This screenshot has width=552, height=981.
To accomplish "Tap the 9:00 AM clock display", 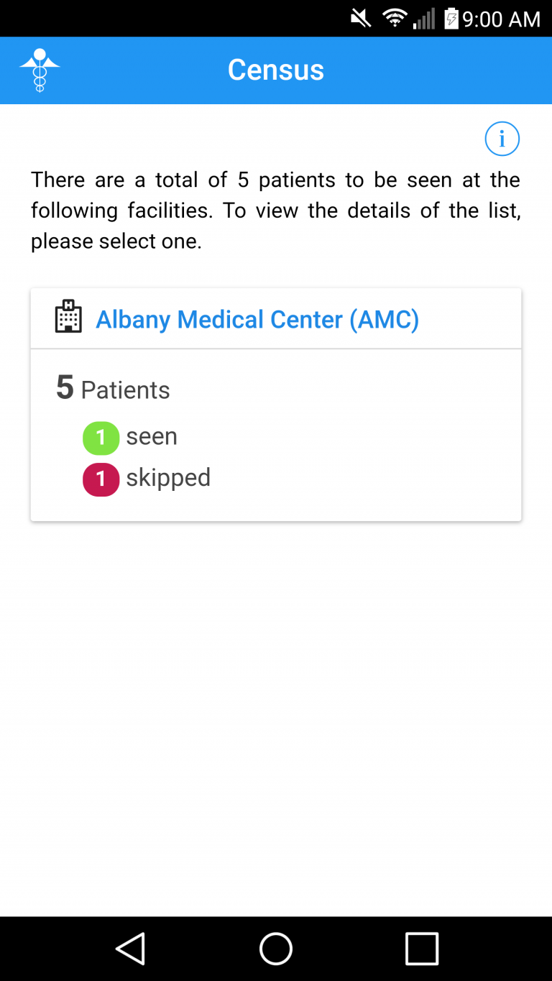I will 501,19.
